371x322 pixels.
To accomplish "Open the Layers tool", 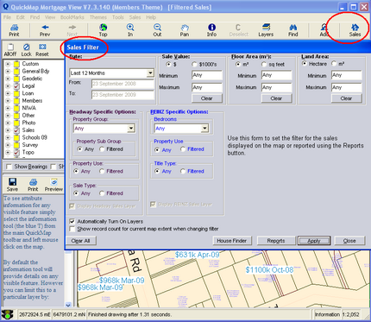I will (x=266, y=30).
